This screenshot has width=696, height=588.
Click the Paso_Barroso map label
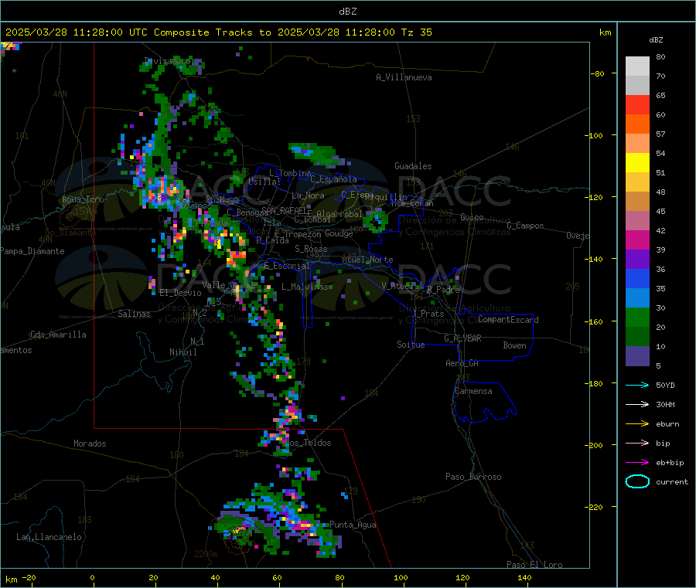coord(473,478)
